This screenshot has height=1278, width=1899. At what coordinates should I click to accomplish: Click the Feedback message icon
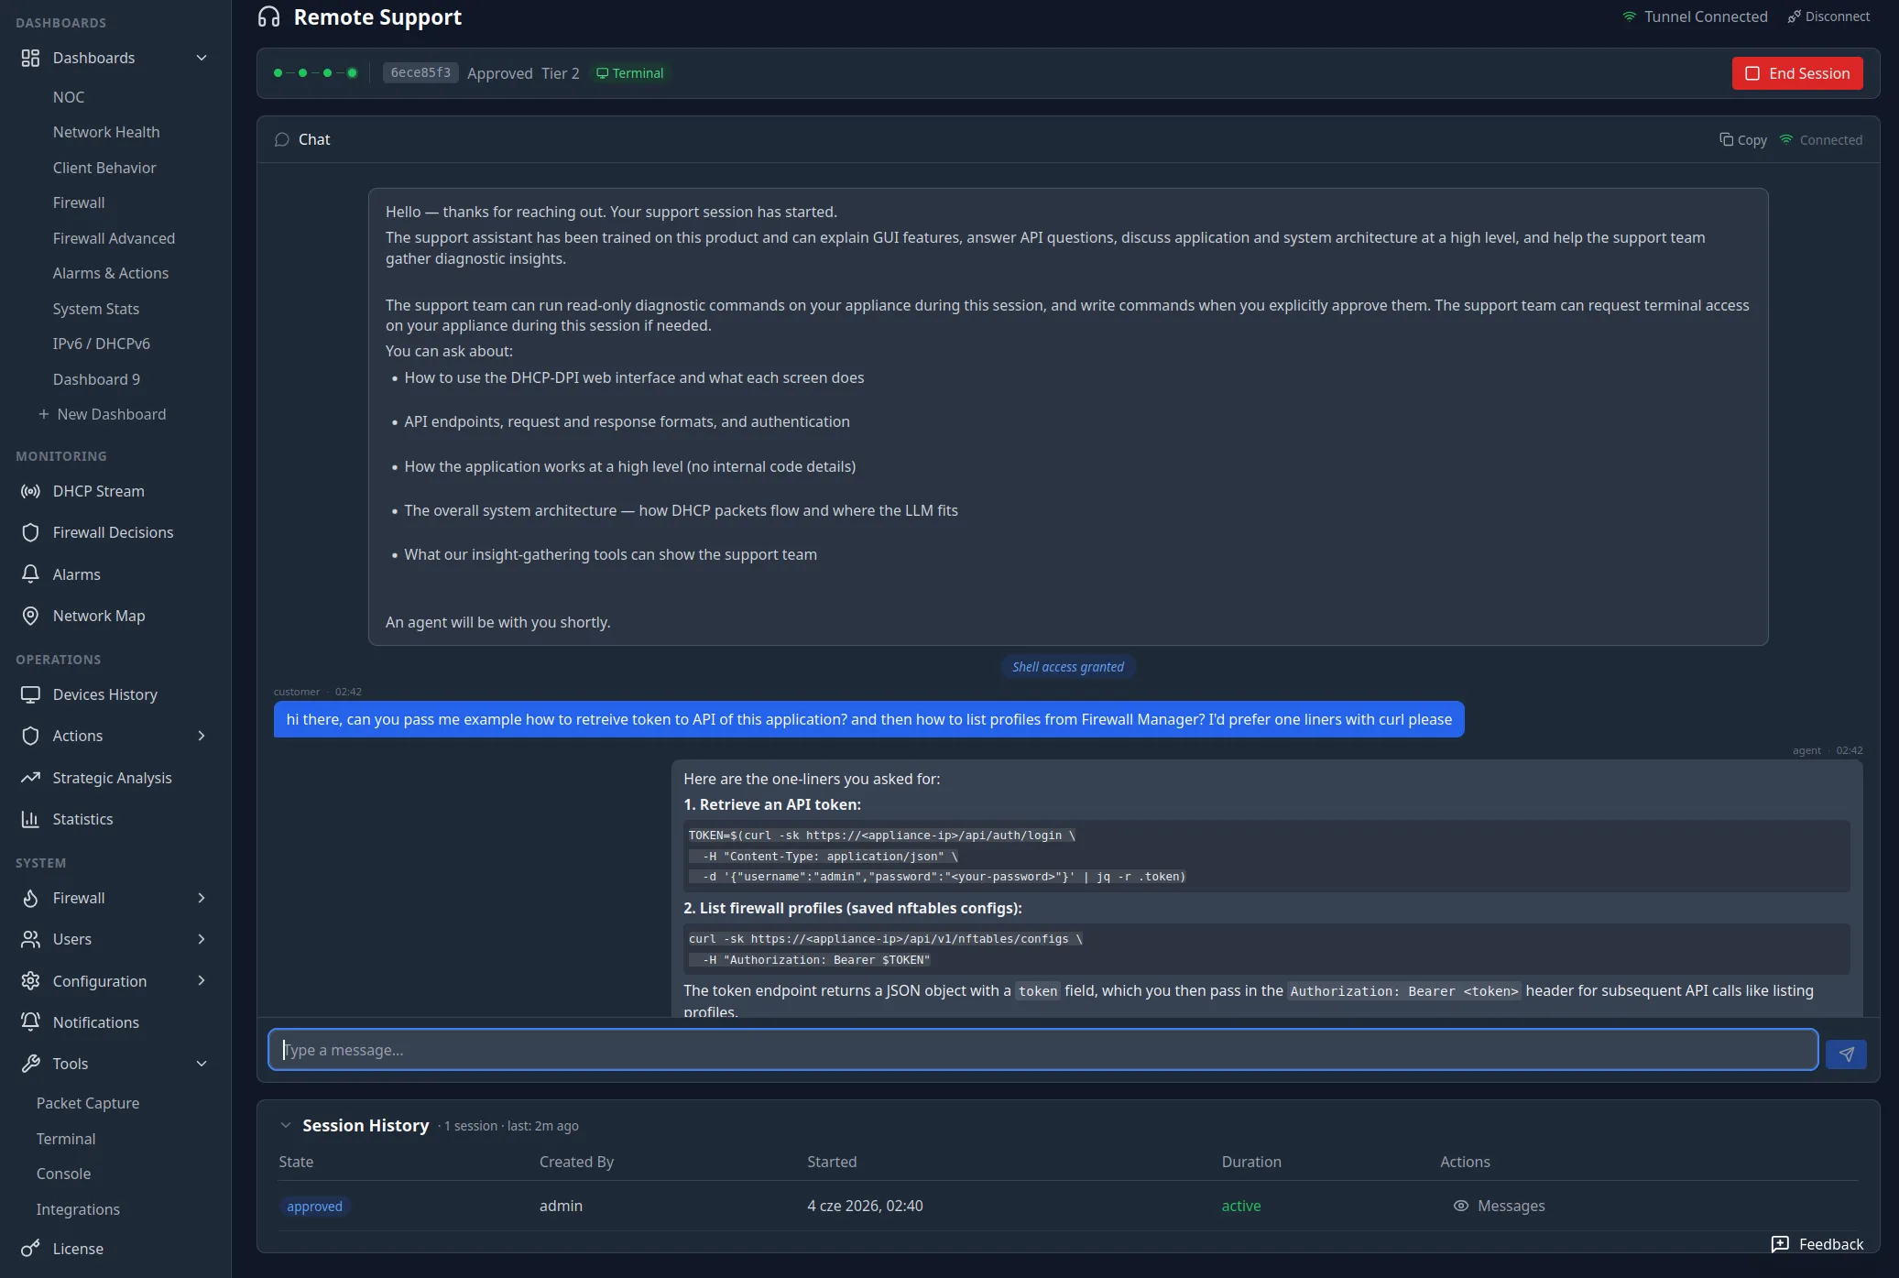1780,1244
